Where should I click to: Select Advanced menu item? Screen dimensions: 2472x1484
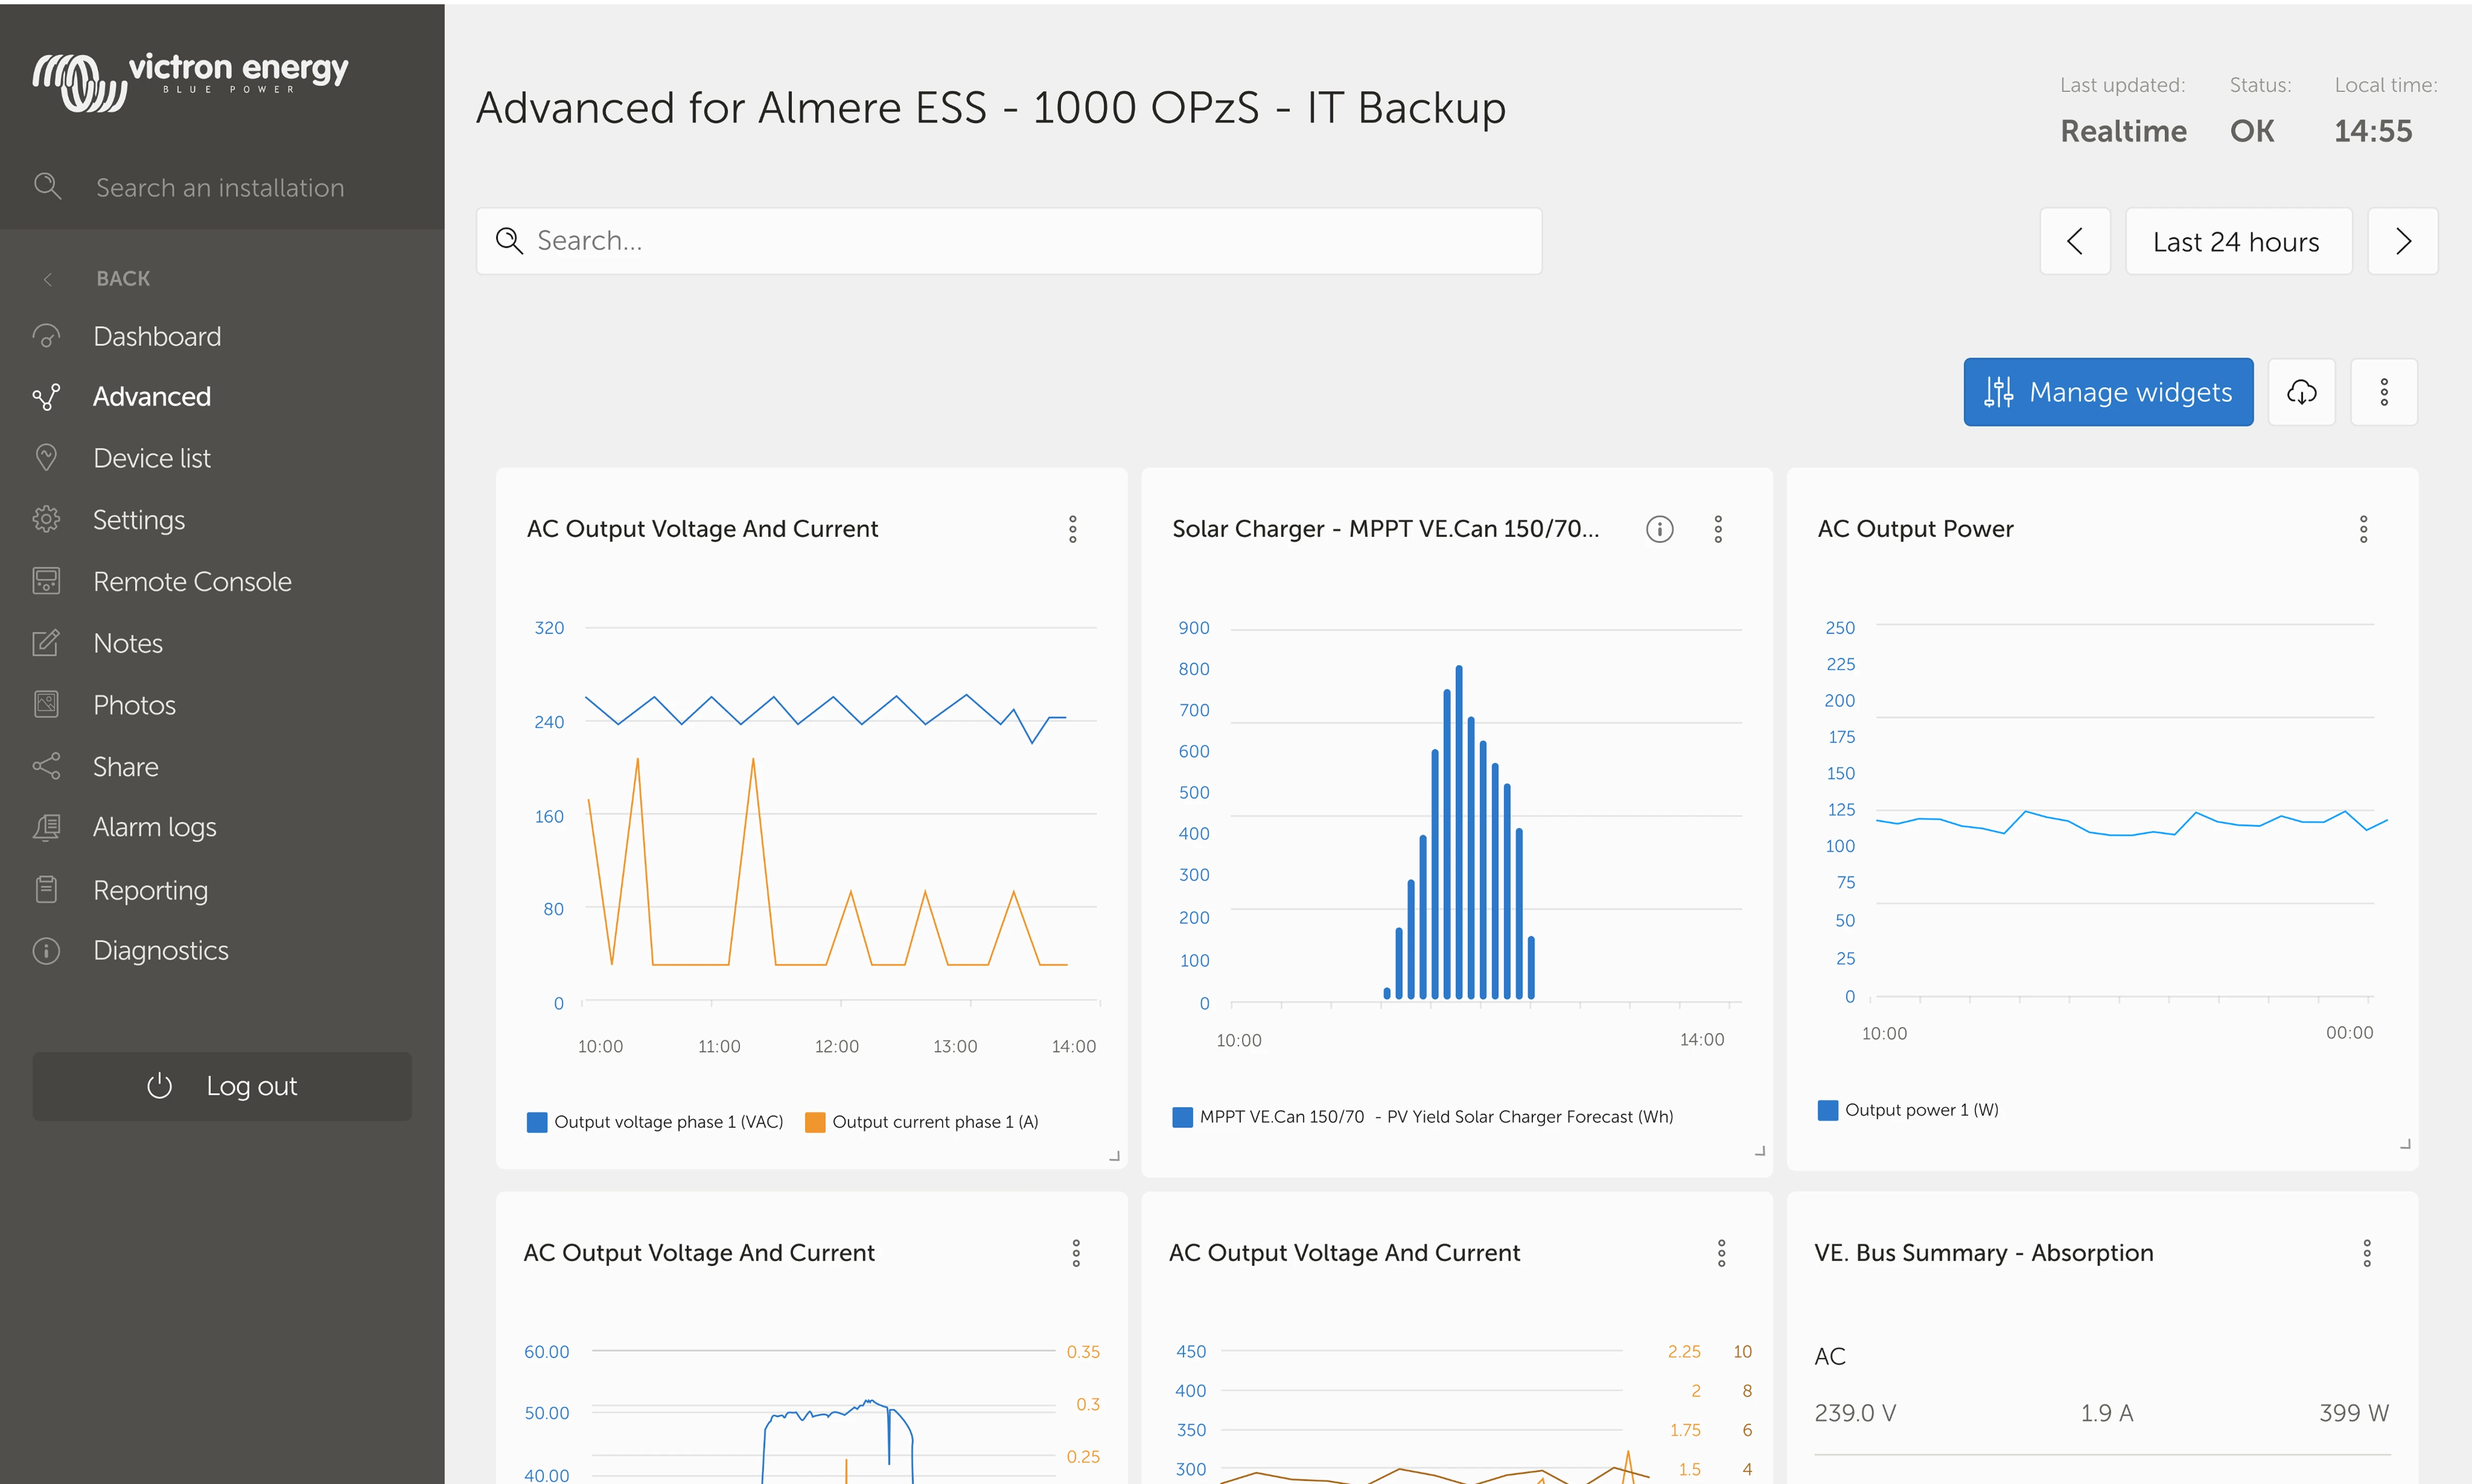pyautogui.click(x=152, y=397)
